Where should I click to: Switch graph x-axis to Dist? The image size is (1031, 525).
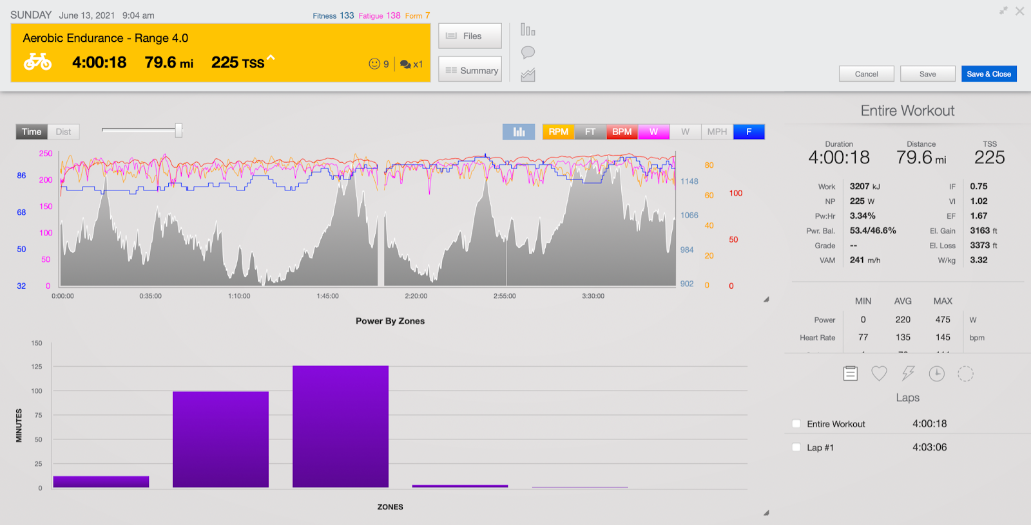pos(63,132)
